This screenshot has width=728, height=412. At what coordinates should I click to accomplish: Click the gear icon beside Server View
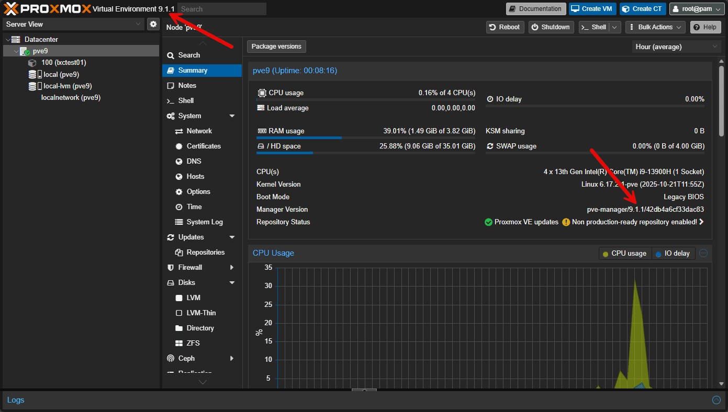click(153, 24)
